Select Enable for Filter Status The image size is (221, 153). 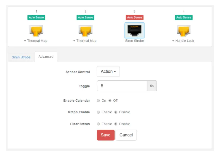[x=98, y=124]
